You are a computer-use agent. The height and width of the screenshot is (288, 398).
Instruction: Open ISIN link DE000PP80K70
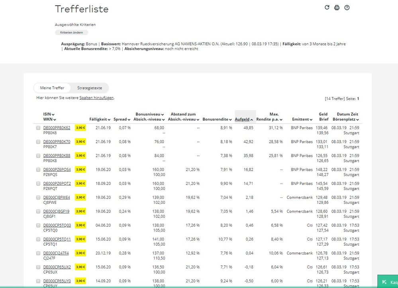pos(57,142)
